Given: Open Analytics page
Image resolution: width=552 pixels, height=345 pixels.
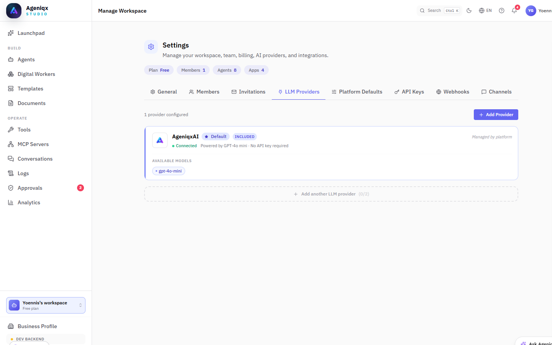Looking at the screenshot, I should coord(46,202).
